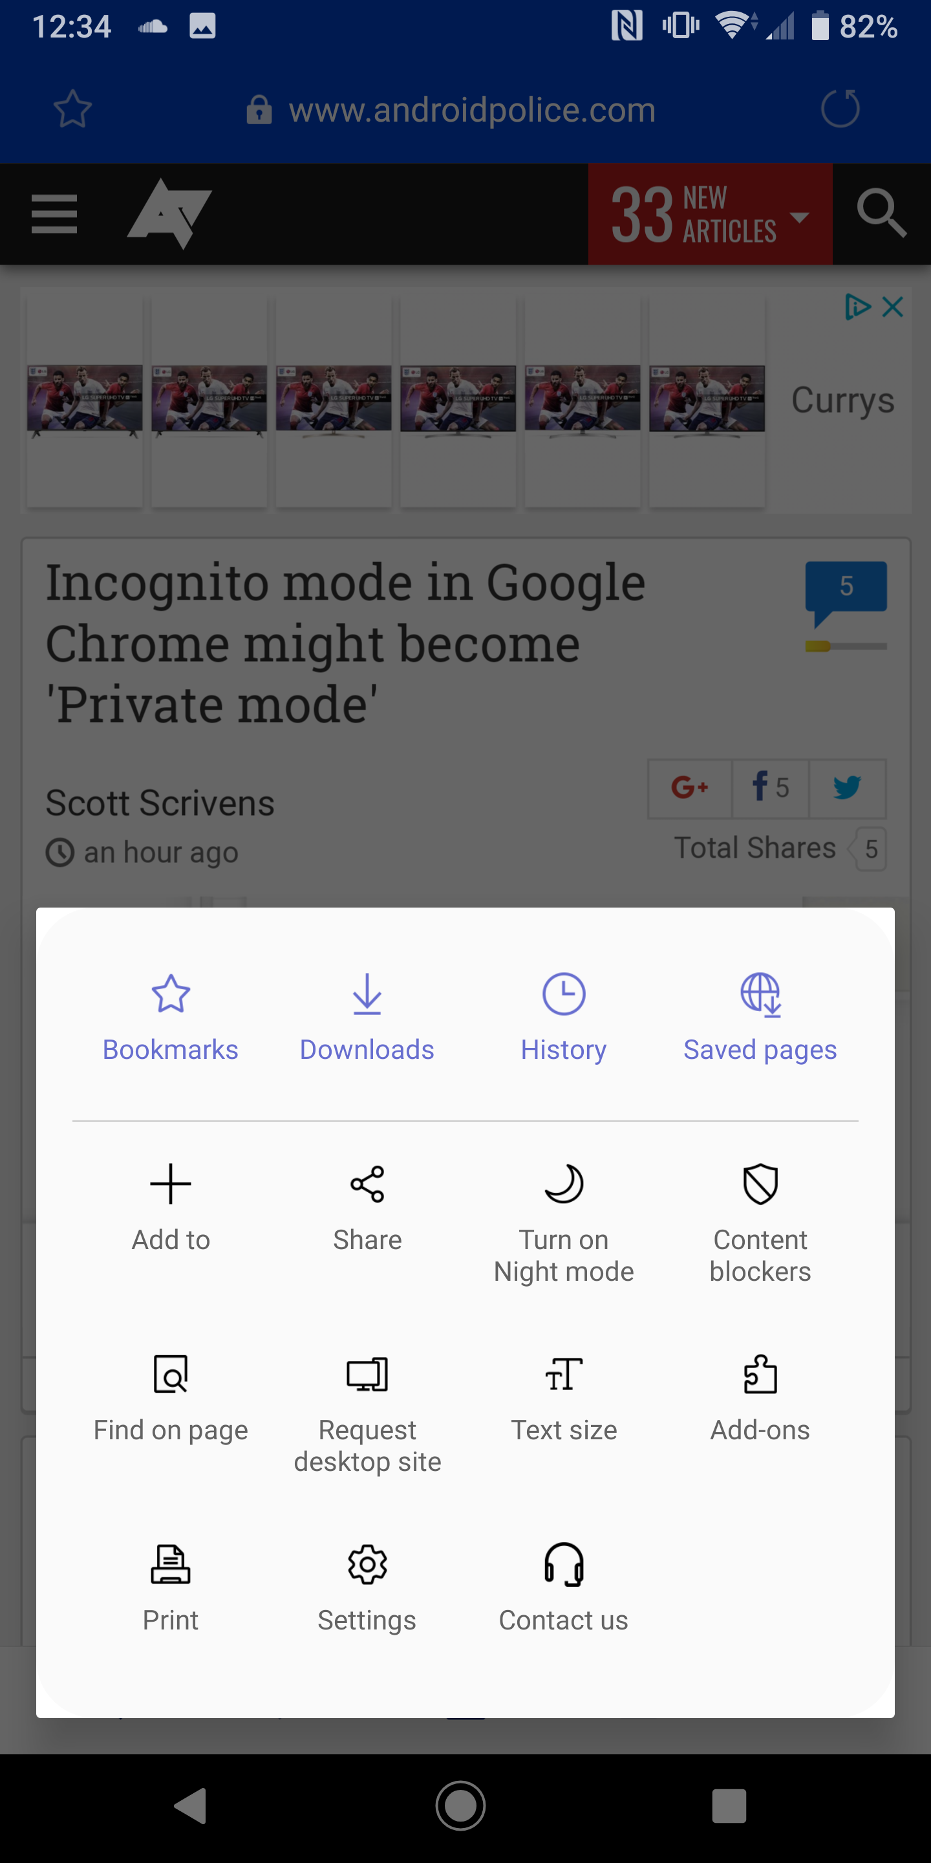Open Saved pages globe icon

760,994
